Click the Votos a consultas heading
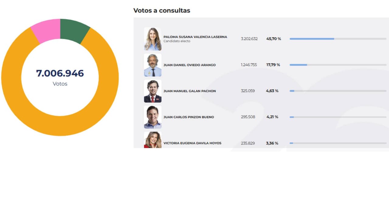Screen dimensions: 389x218 point(162,11)
